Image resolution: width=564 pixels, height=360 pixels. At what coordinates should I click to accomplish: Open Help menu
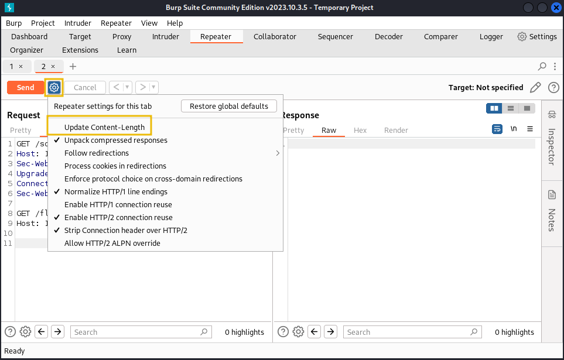coord(175,23)
